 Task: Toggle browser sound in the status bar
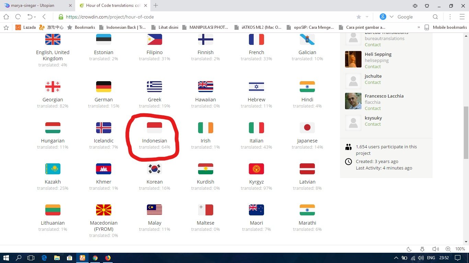tap(436, 249)
